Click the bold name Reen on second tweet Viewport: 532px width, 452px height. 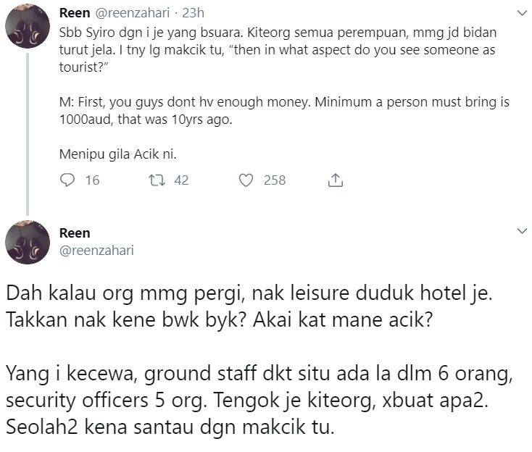coord(74,233)
